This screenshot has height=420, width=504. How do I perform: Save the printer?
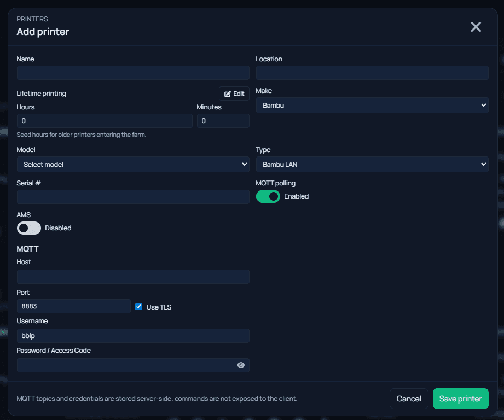click(460, 398)
